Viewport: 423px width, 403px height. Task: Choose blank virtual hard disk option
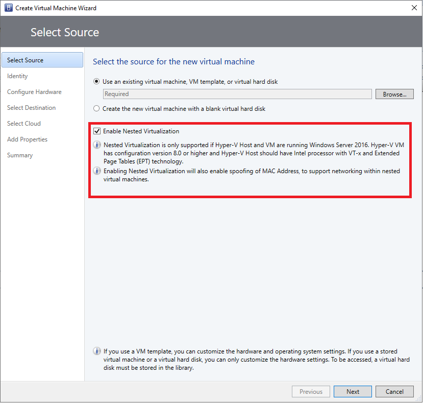click(96, 108)
